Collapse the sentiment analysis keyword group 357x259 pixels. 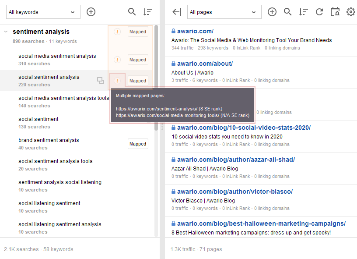click(6, 32)
